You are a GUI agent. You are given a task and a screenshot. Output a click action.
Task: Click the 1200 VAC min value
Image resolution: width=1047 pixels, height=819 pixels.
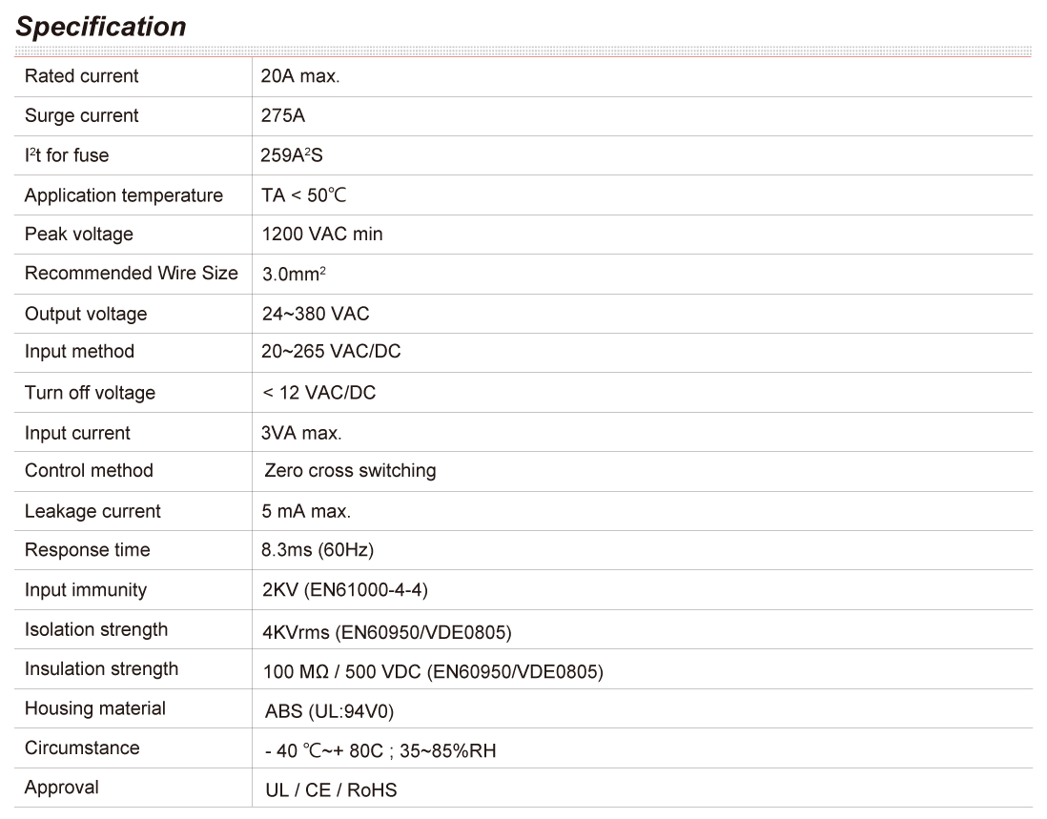click(322, 235)
